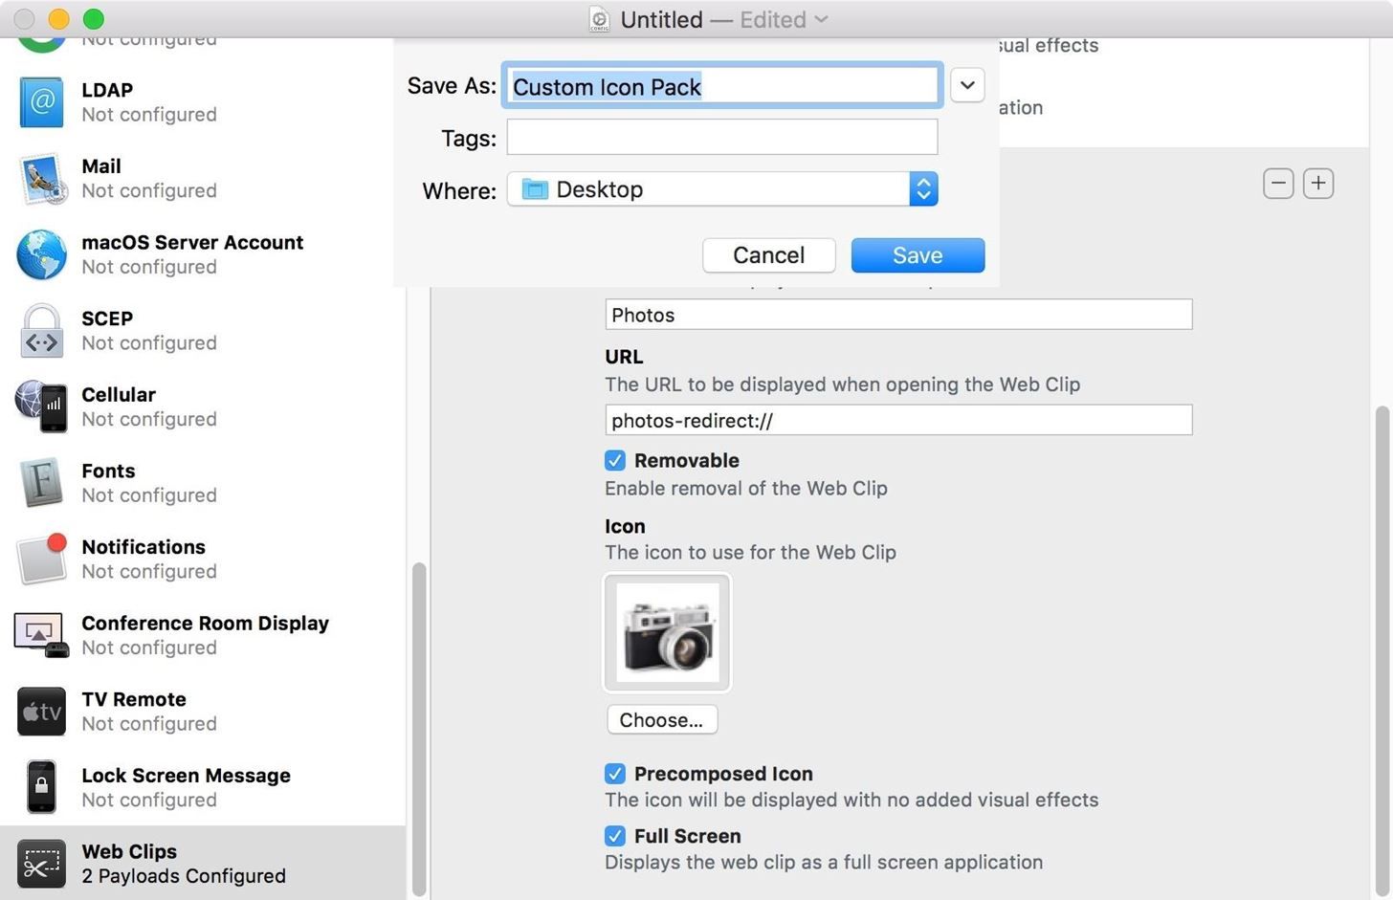
Task: Expand the save dialog with chevron button
Action: [x=967, y=85]
